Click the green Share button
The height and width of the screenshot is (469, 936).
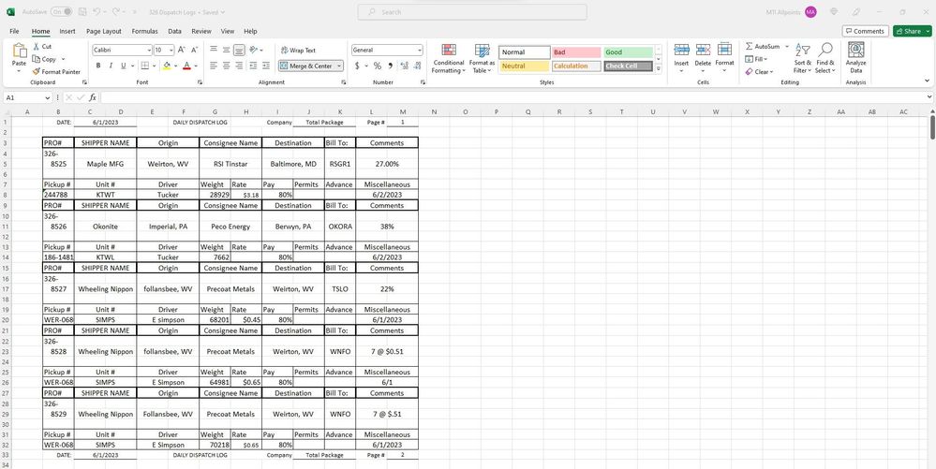tap(912, 31)
